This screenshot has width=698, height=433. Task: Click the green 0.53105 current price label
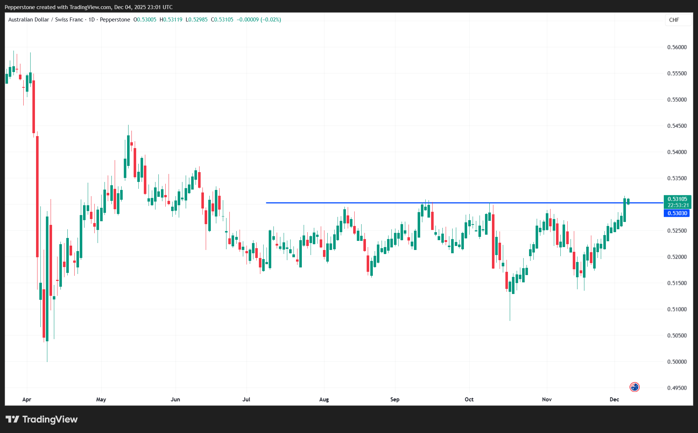click(677, 199)
